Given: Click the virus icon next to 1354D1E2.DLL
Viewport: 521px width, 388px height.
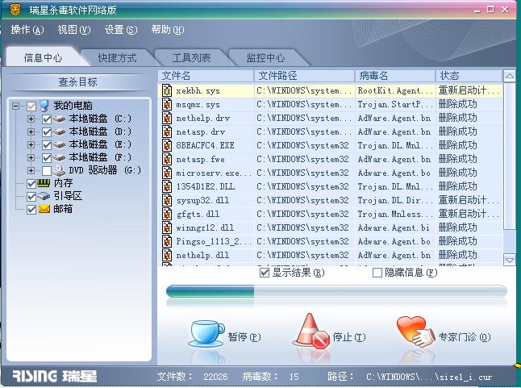Looking at the screenshot, I should point(167,186).
